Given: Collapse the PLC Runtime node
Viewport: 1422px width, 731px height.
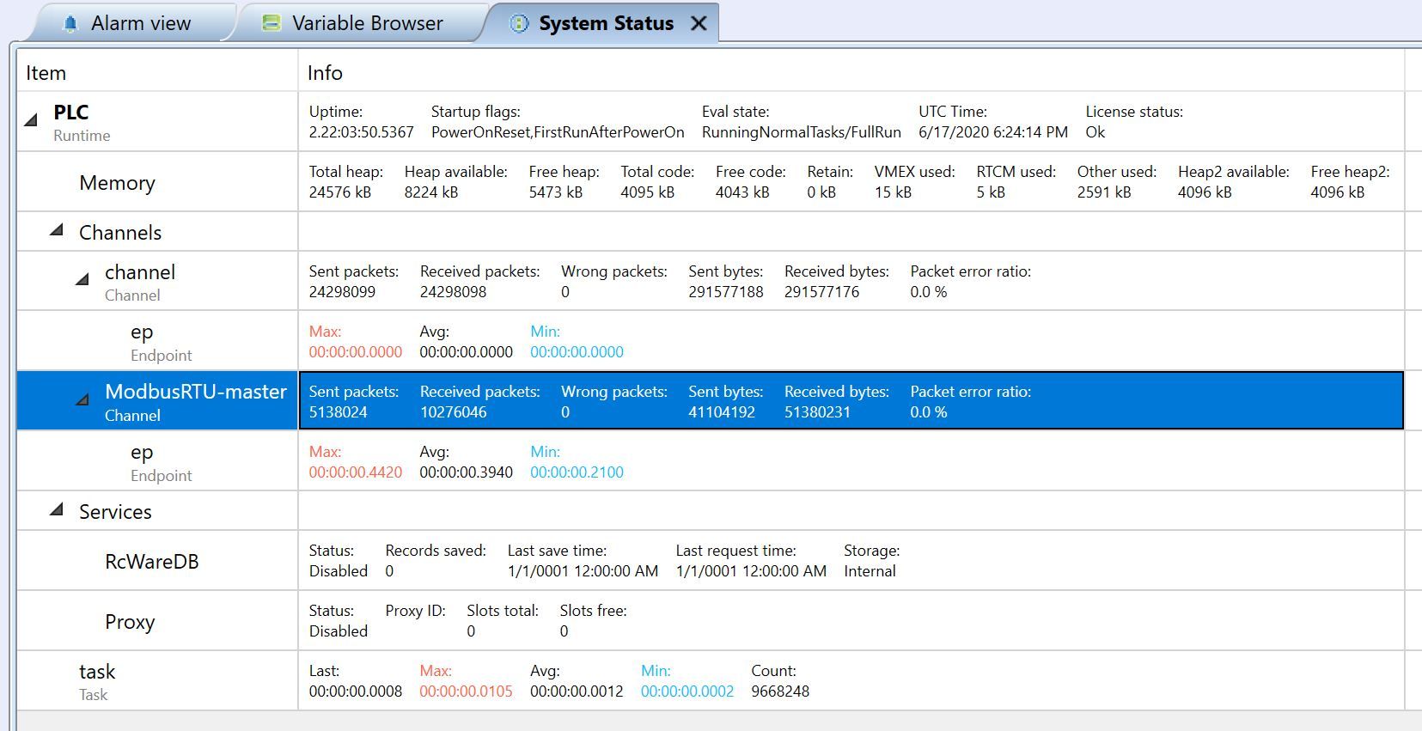Looking at the screenshot, I should click(x=32, y=121).
